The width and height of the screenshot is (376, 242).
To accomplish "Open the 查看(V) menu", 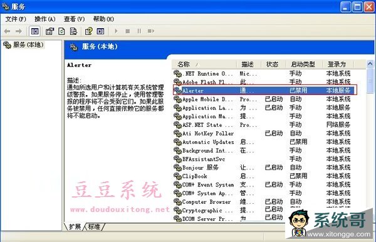I will click(x=74, y=19).
